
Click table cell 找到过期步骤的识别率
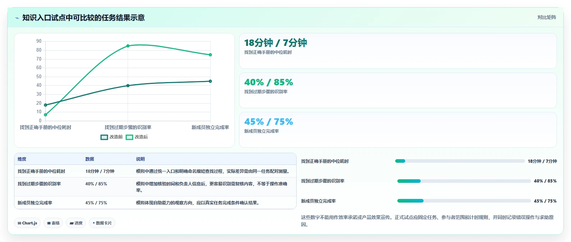(x=39, y=184)
